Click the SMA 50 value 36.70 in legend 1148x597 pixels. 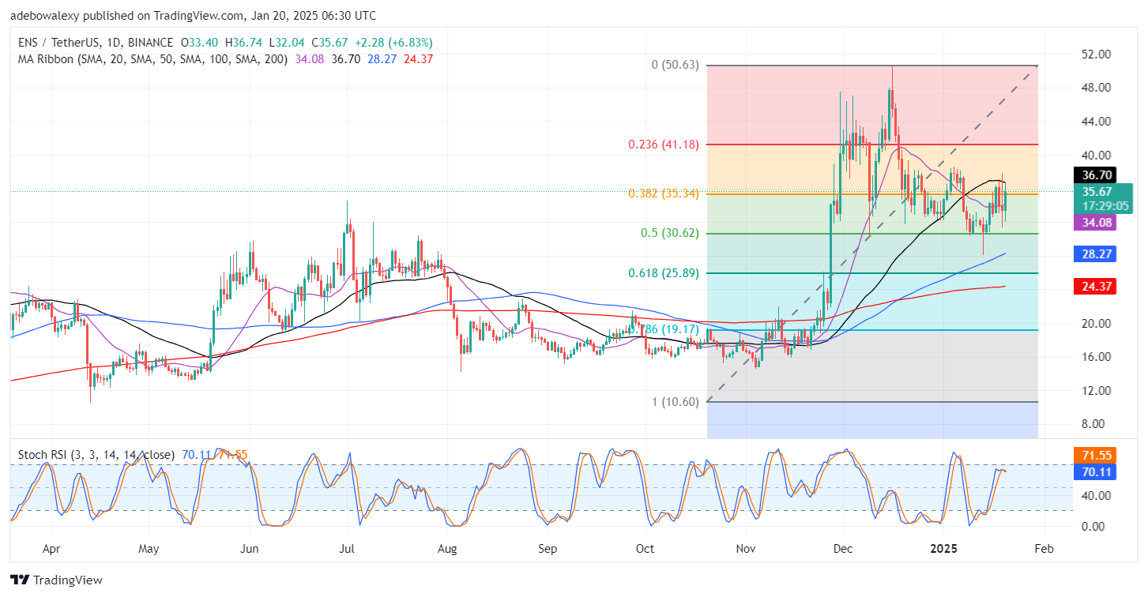tap(347, 58)
